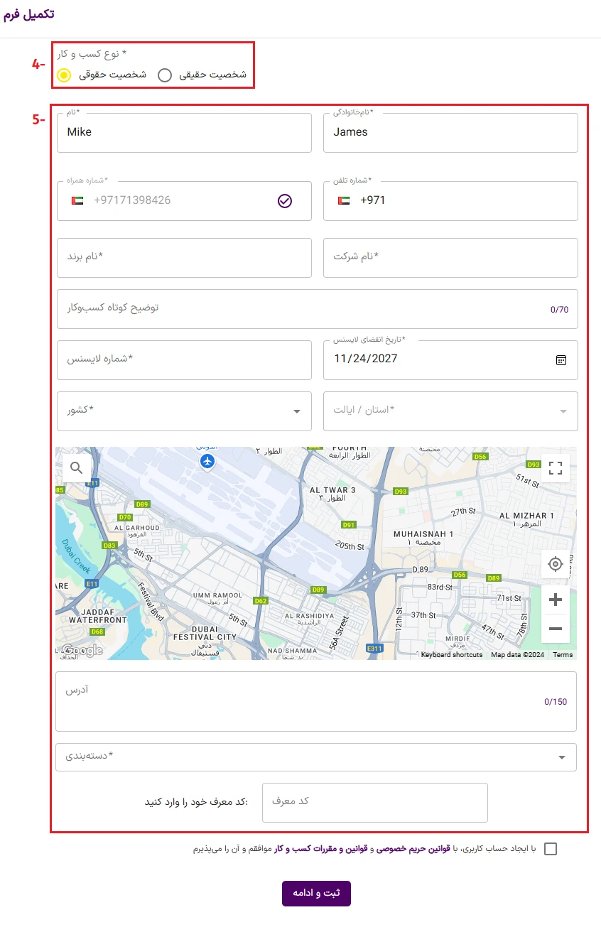Click the map Terms link
This screenshot has height=932, width=601.
pos(563,655)
